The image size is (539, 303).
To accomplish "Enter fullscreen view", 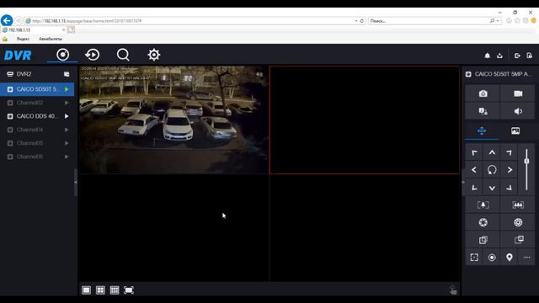I will (129, 290).
